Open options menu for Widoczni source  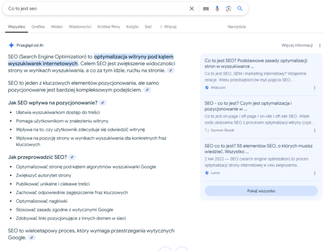tap(314, 88)
